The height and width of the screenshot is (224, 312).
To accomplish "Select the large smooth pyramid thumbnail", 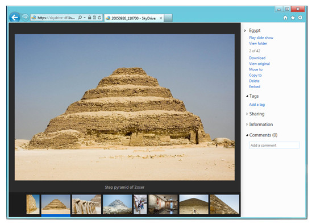I will coord(194,204).
